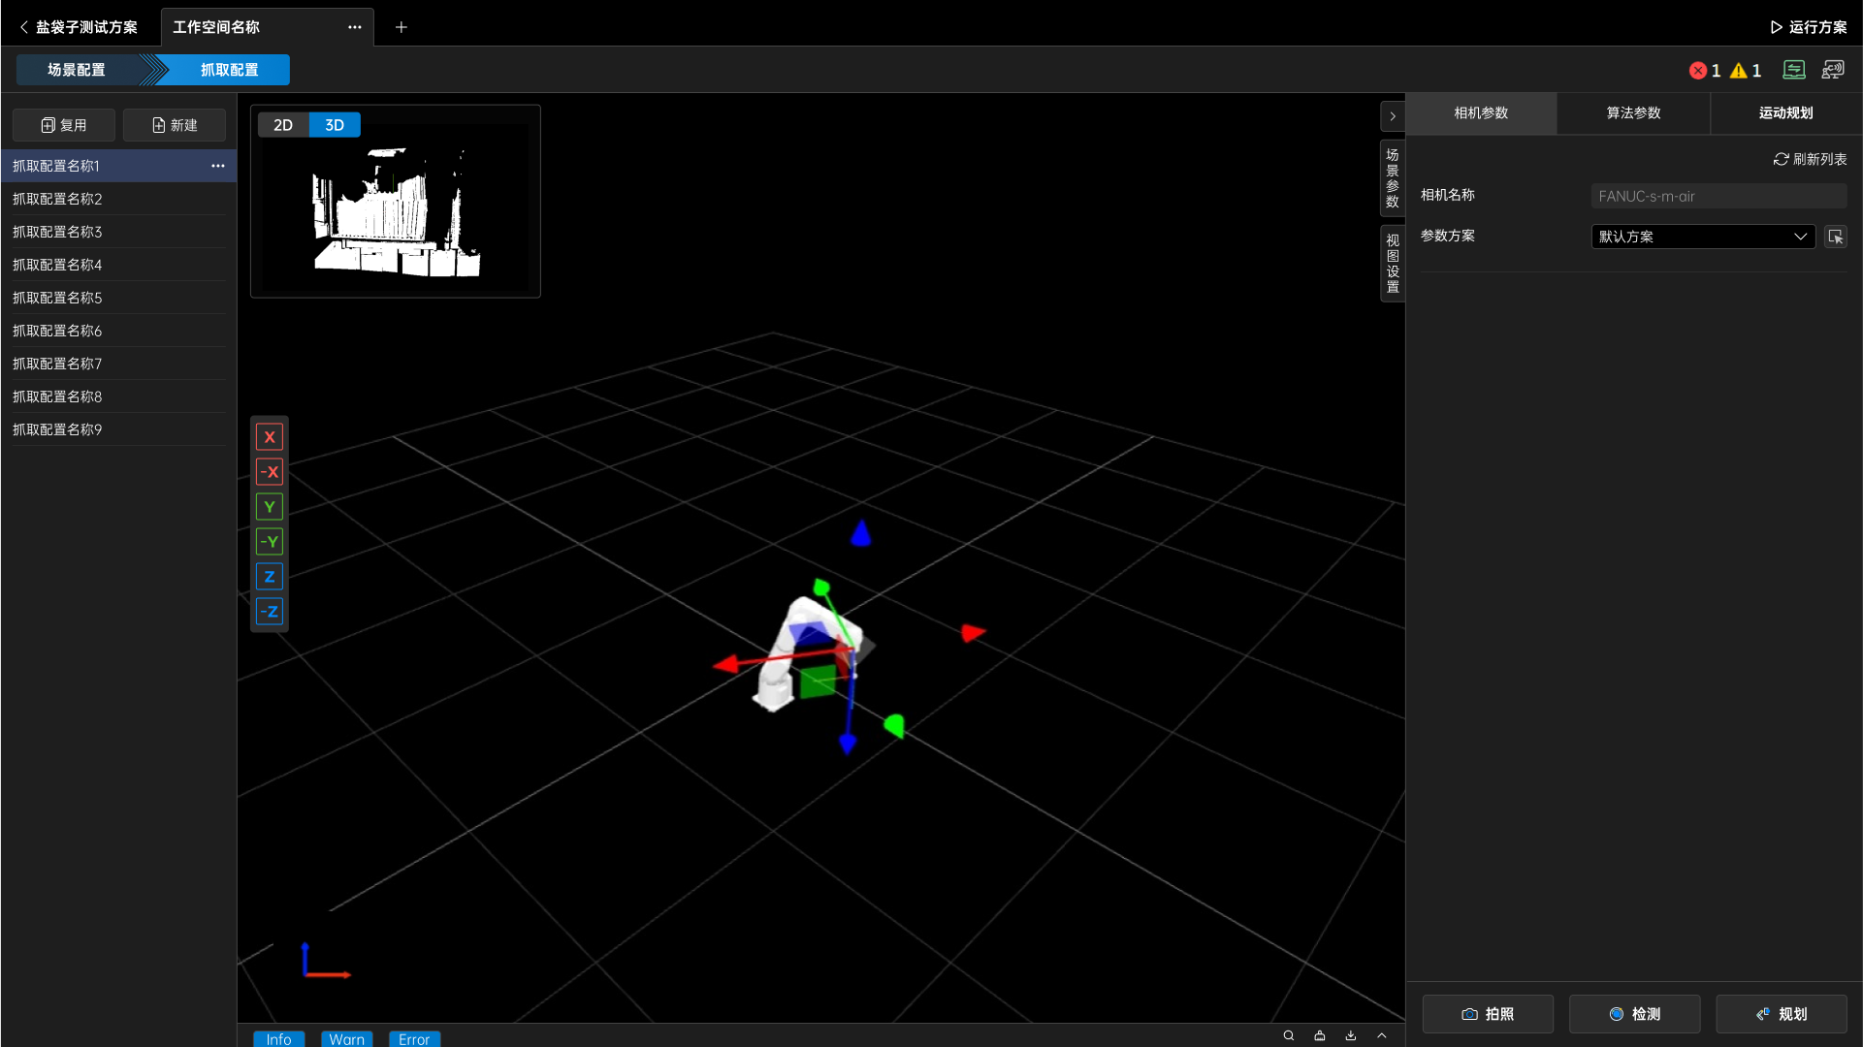
Task: Click the pick icon beside parameter scheme
Action: click(1836, 237)
